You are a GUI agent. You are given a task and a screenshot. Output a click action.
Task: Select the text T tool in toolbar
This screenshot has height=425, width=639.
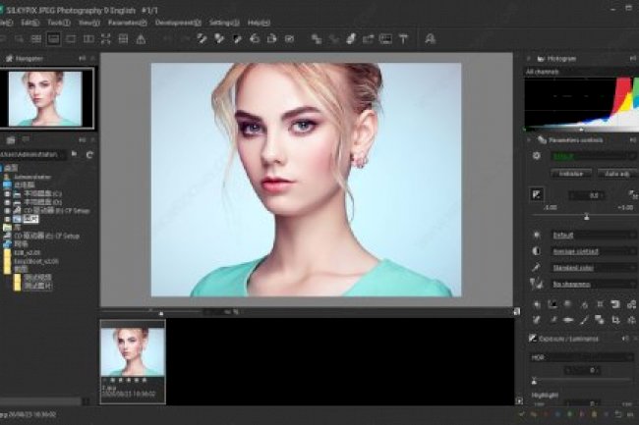[402, 39]
